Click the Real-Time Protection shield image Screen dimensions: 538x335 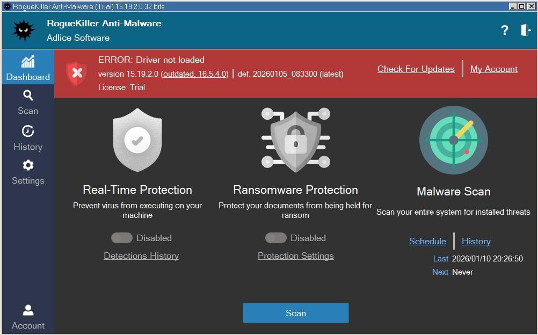pyautogui.click(x=137, y=140)
